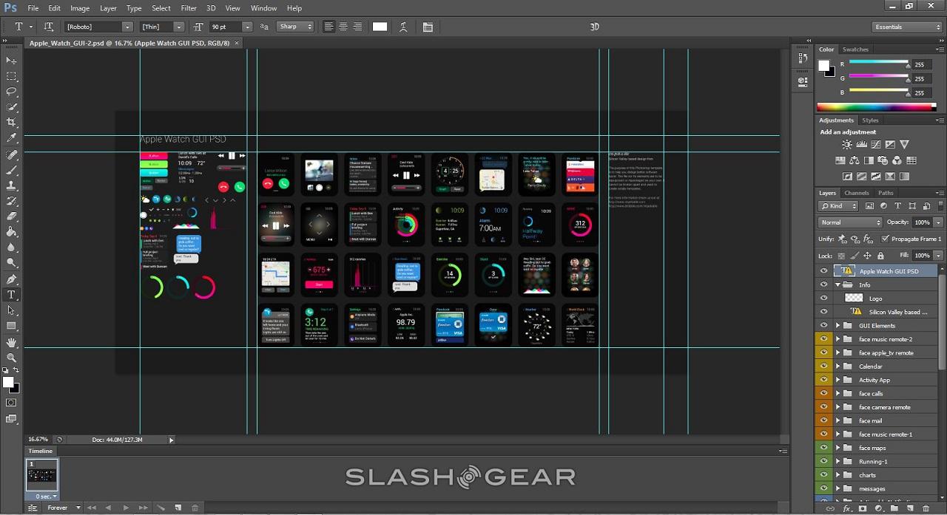Switch to the Channels tab
The height and width of the screenshot is (515, 947).
pyautogui.click(x=857, y=193)
